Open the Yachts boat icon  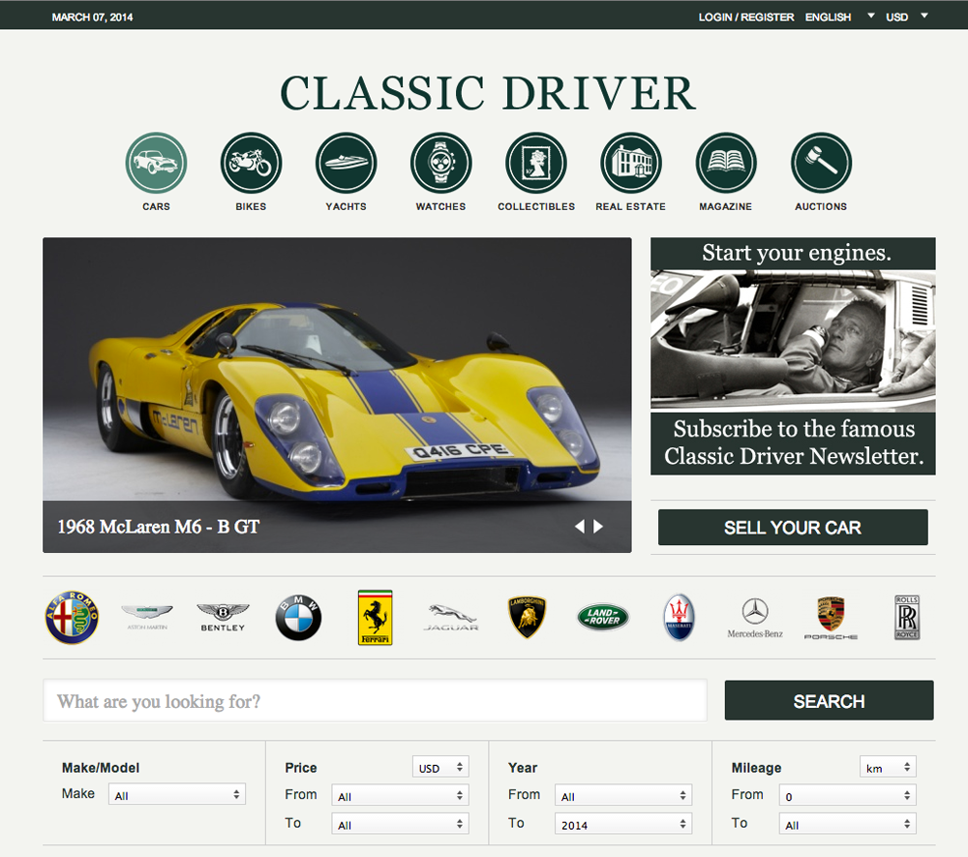[347, 163]
